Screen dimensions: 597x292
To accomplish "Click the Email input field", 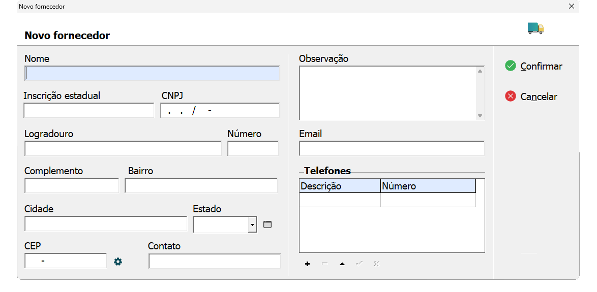I will tap(392, 148).
